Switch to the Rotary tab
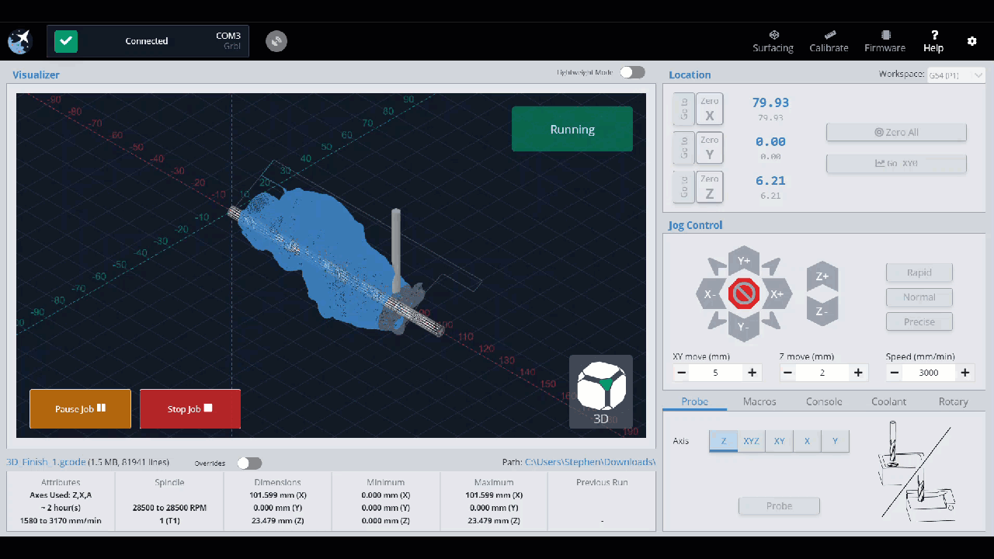Image resolution: width=994 pixels, height=559 pixels. 953,401
